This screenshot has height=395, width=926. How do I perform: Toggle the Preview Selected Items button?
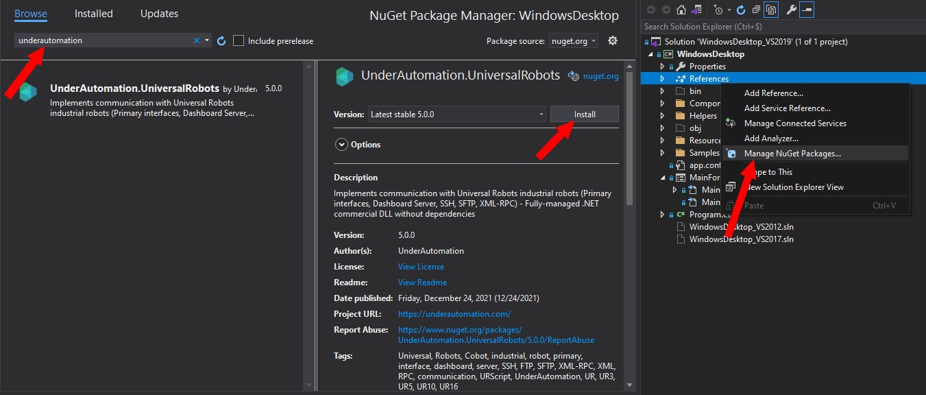pos(807,10)
